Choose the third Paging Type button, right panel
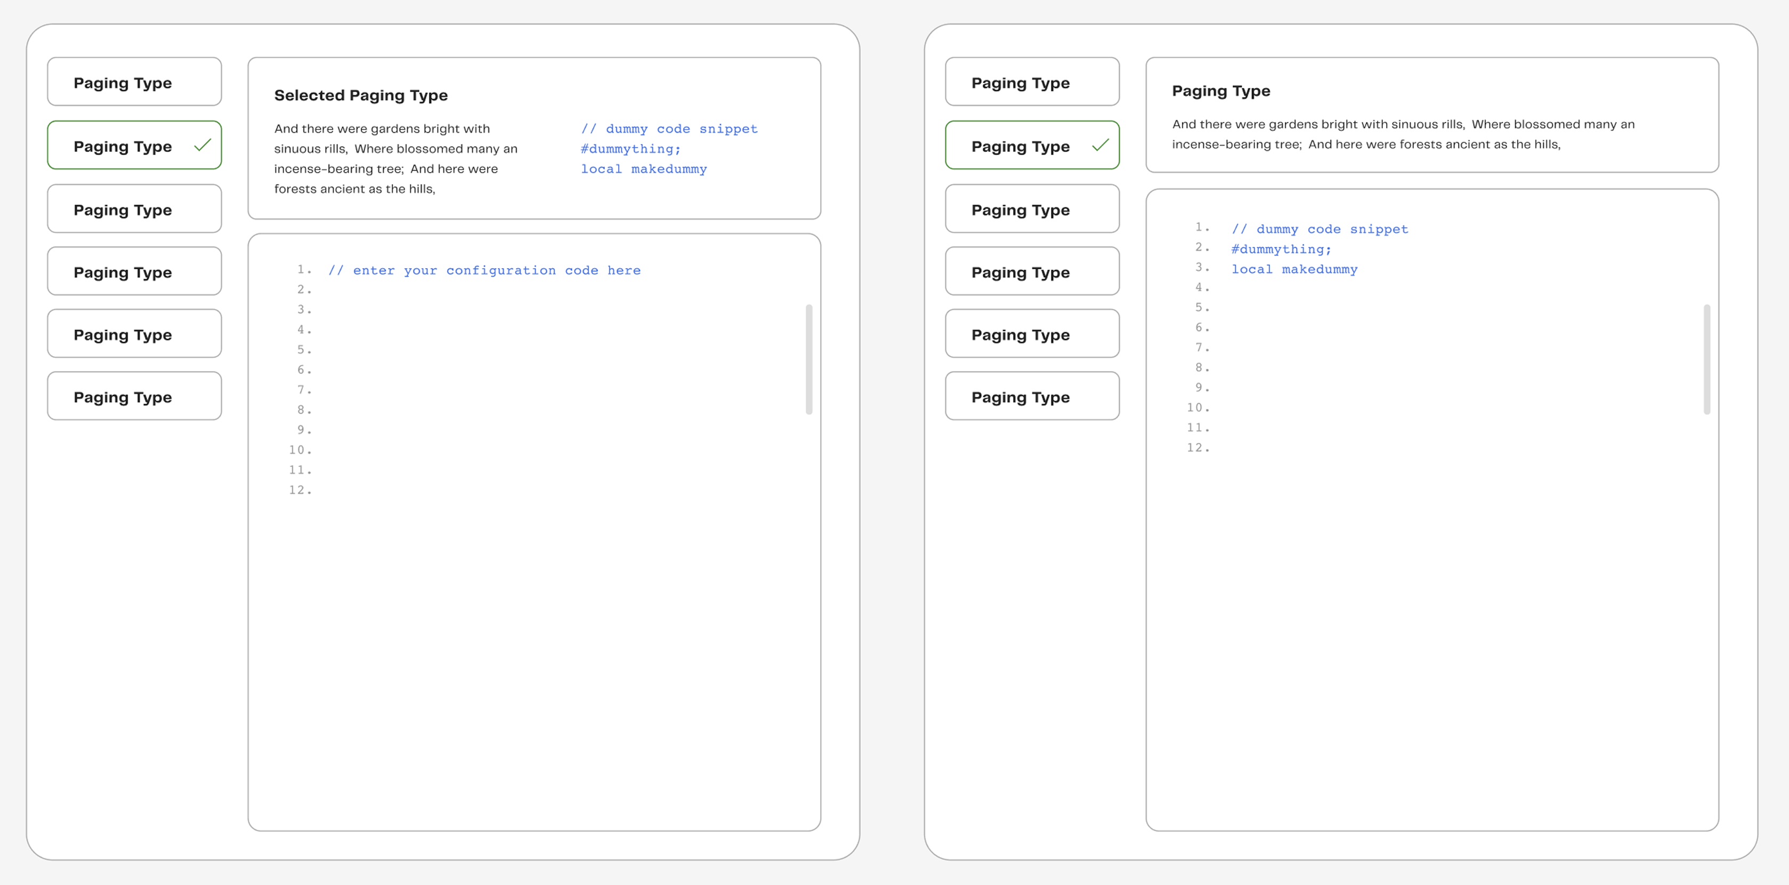 [x=1033, y=208]
